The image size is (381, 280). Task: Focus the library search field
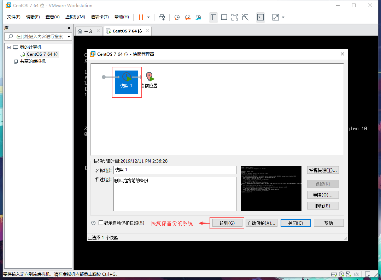[x=38, y=37]
